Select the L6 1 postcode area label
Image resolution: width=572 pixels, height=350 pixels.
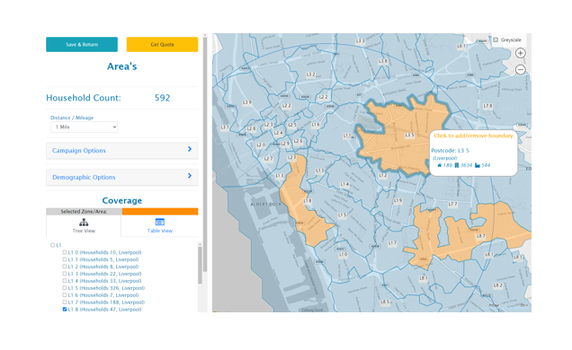pyautogui.click(x=461, y=46)
